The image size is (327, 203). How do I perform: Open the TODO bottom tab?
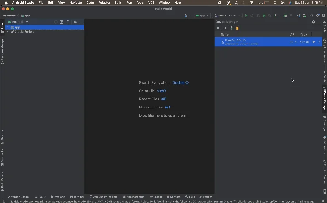coord(40,197)
